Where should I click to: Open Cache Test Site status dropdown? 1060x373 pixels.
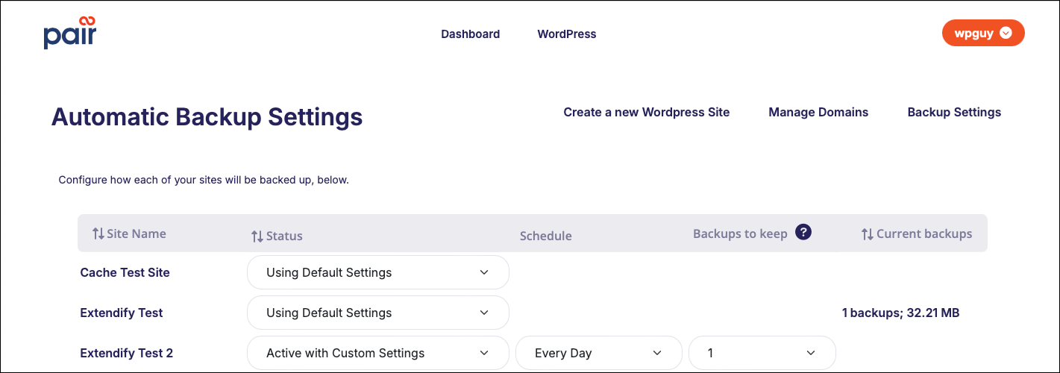(378, 272)
